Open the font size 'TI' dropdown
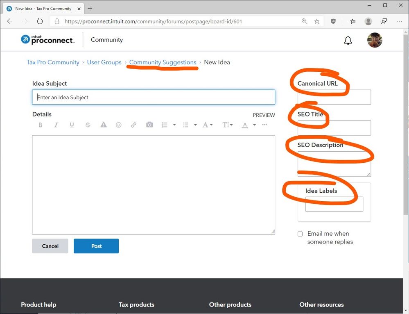The image size is (409, 314). (227, 125)
